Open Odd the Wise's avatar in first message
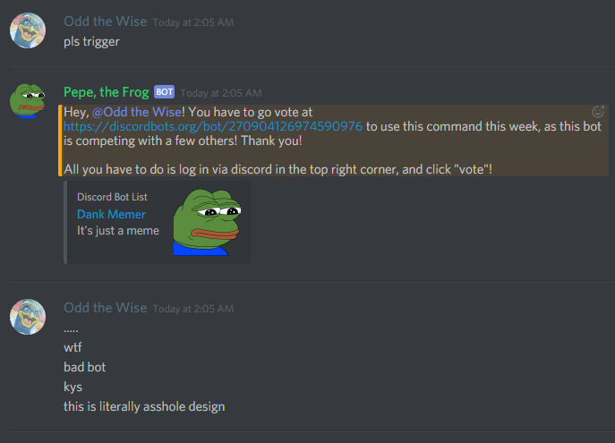This screenshot has width=615, height=443. tap(28, 30)
